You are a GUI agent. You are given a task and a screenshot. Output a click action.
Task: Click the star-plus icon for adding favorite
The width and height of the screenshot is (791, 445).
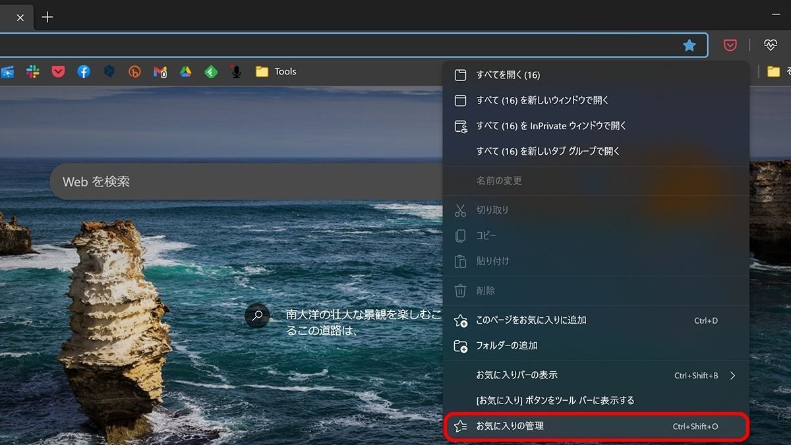pyautogui.click(x=461, y=320)
